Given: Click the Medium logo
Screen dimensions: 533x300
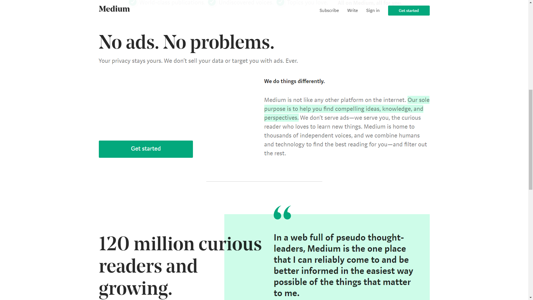Looking at the screenshot, I should [x=114, y=9].
